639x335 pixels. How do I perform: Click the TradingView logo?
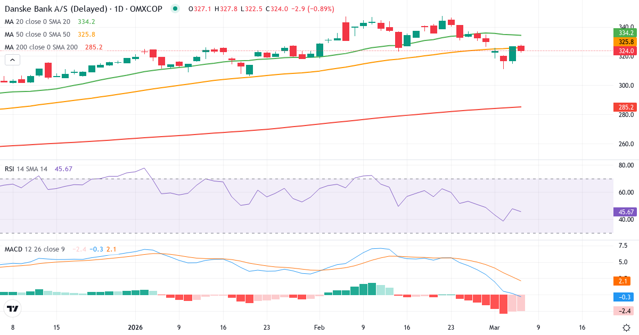(x=13, y=309)
